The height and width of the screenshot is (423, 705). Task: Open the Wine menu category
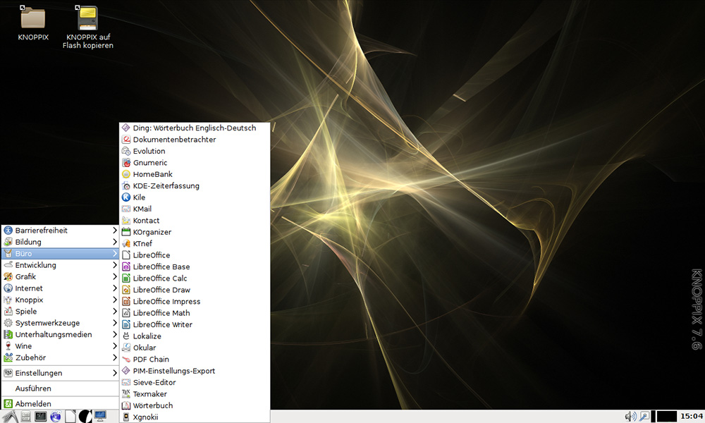[x=60, y=346]
